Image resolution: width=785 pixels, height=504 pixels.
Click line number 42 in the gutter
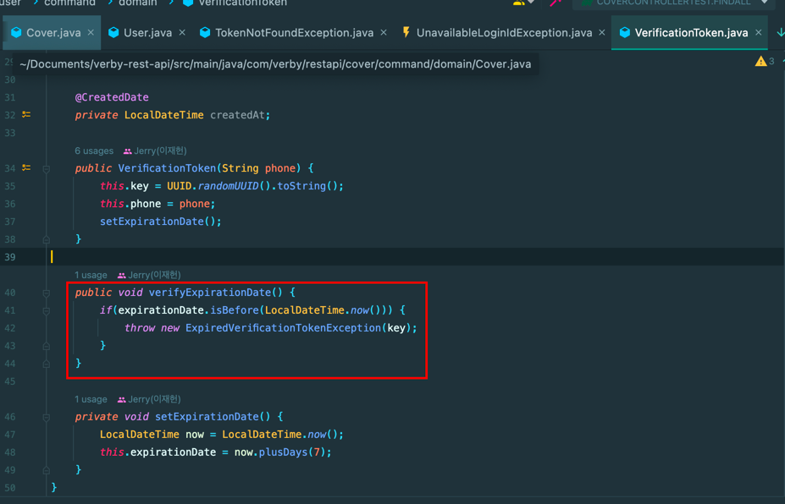[10, 328]
